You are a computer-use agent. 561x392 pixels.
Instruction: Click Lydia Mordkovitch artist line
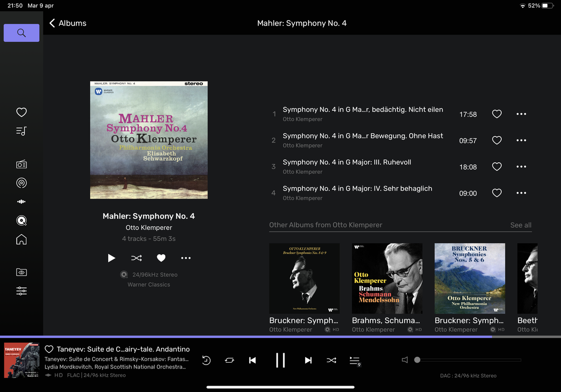tap(115, 367)
